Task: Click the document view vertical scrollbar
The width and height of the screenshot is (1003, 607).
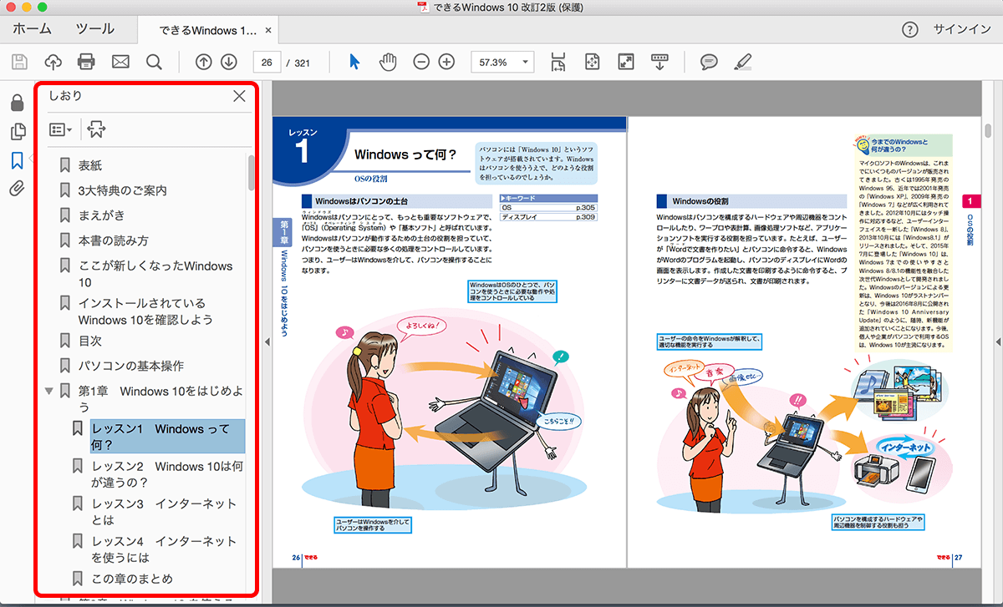Action: (988, 129)
